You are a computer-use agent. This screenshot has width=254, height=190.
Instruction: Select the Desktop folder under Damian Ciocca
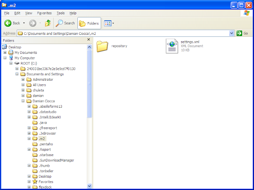pyautogui.click(x=45, y=177)
